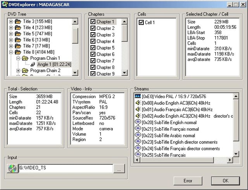Select SubTitle Arabic normal stream row

click(169, 136)
